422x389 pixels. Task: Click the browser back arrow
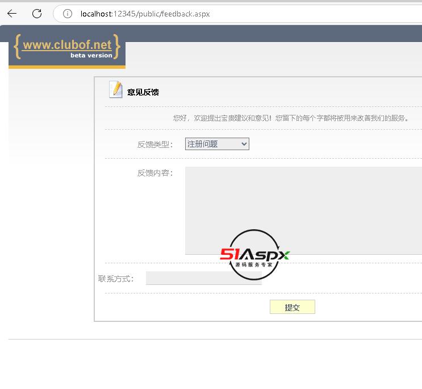(12, 14)
